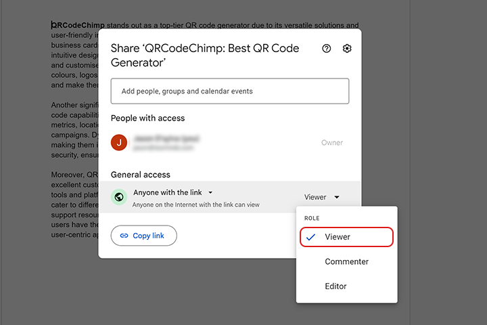
Task: Open the help question mark icon
Action: coord(327,49)
